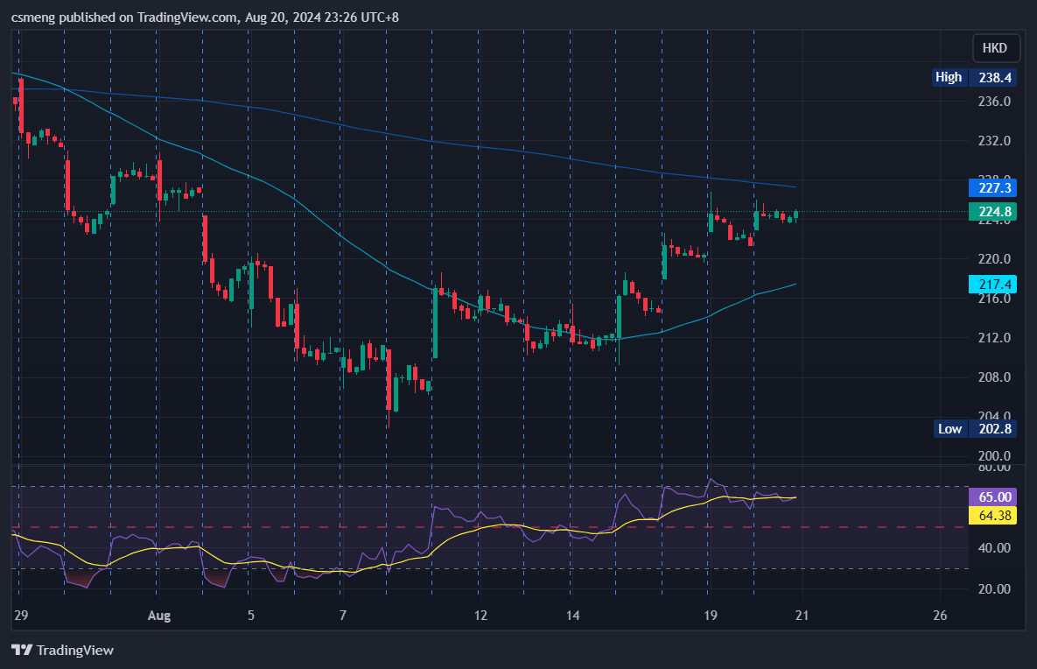Select the 217.4 cyan moving average tag
Screen dimensions: 1037x669
coord(992,285)
